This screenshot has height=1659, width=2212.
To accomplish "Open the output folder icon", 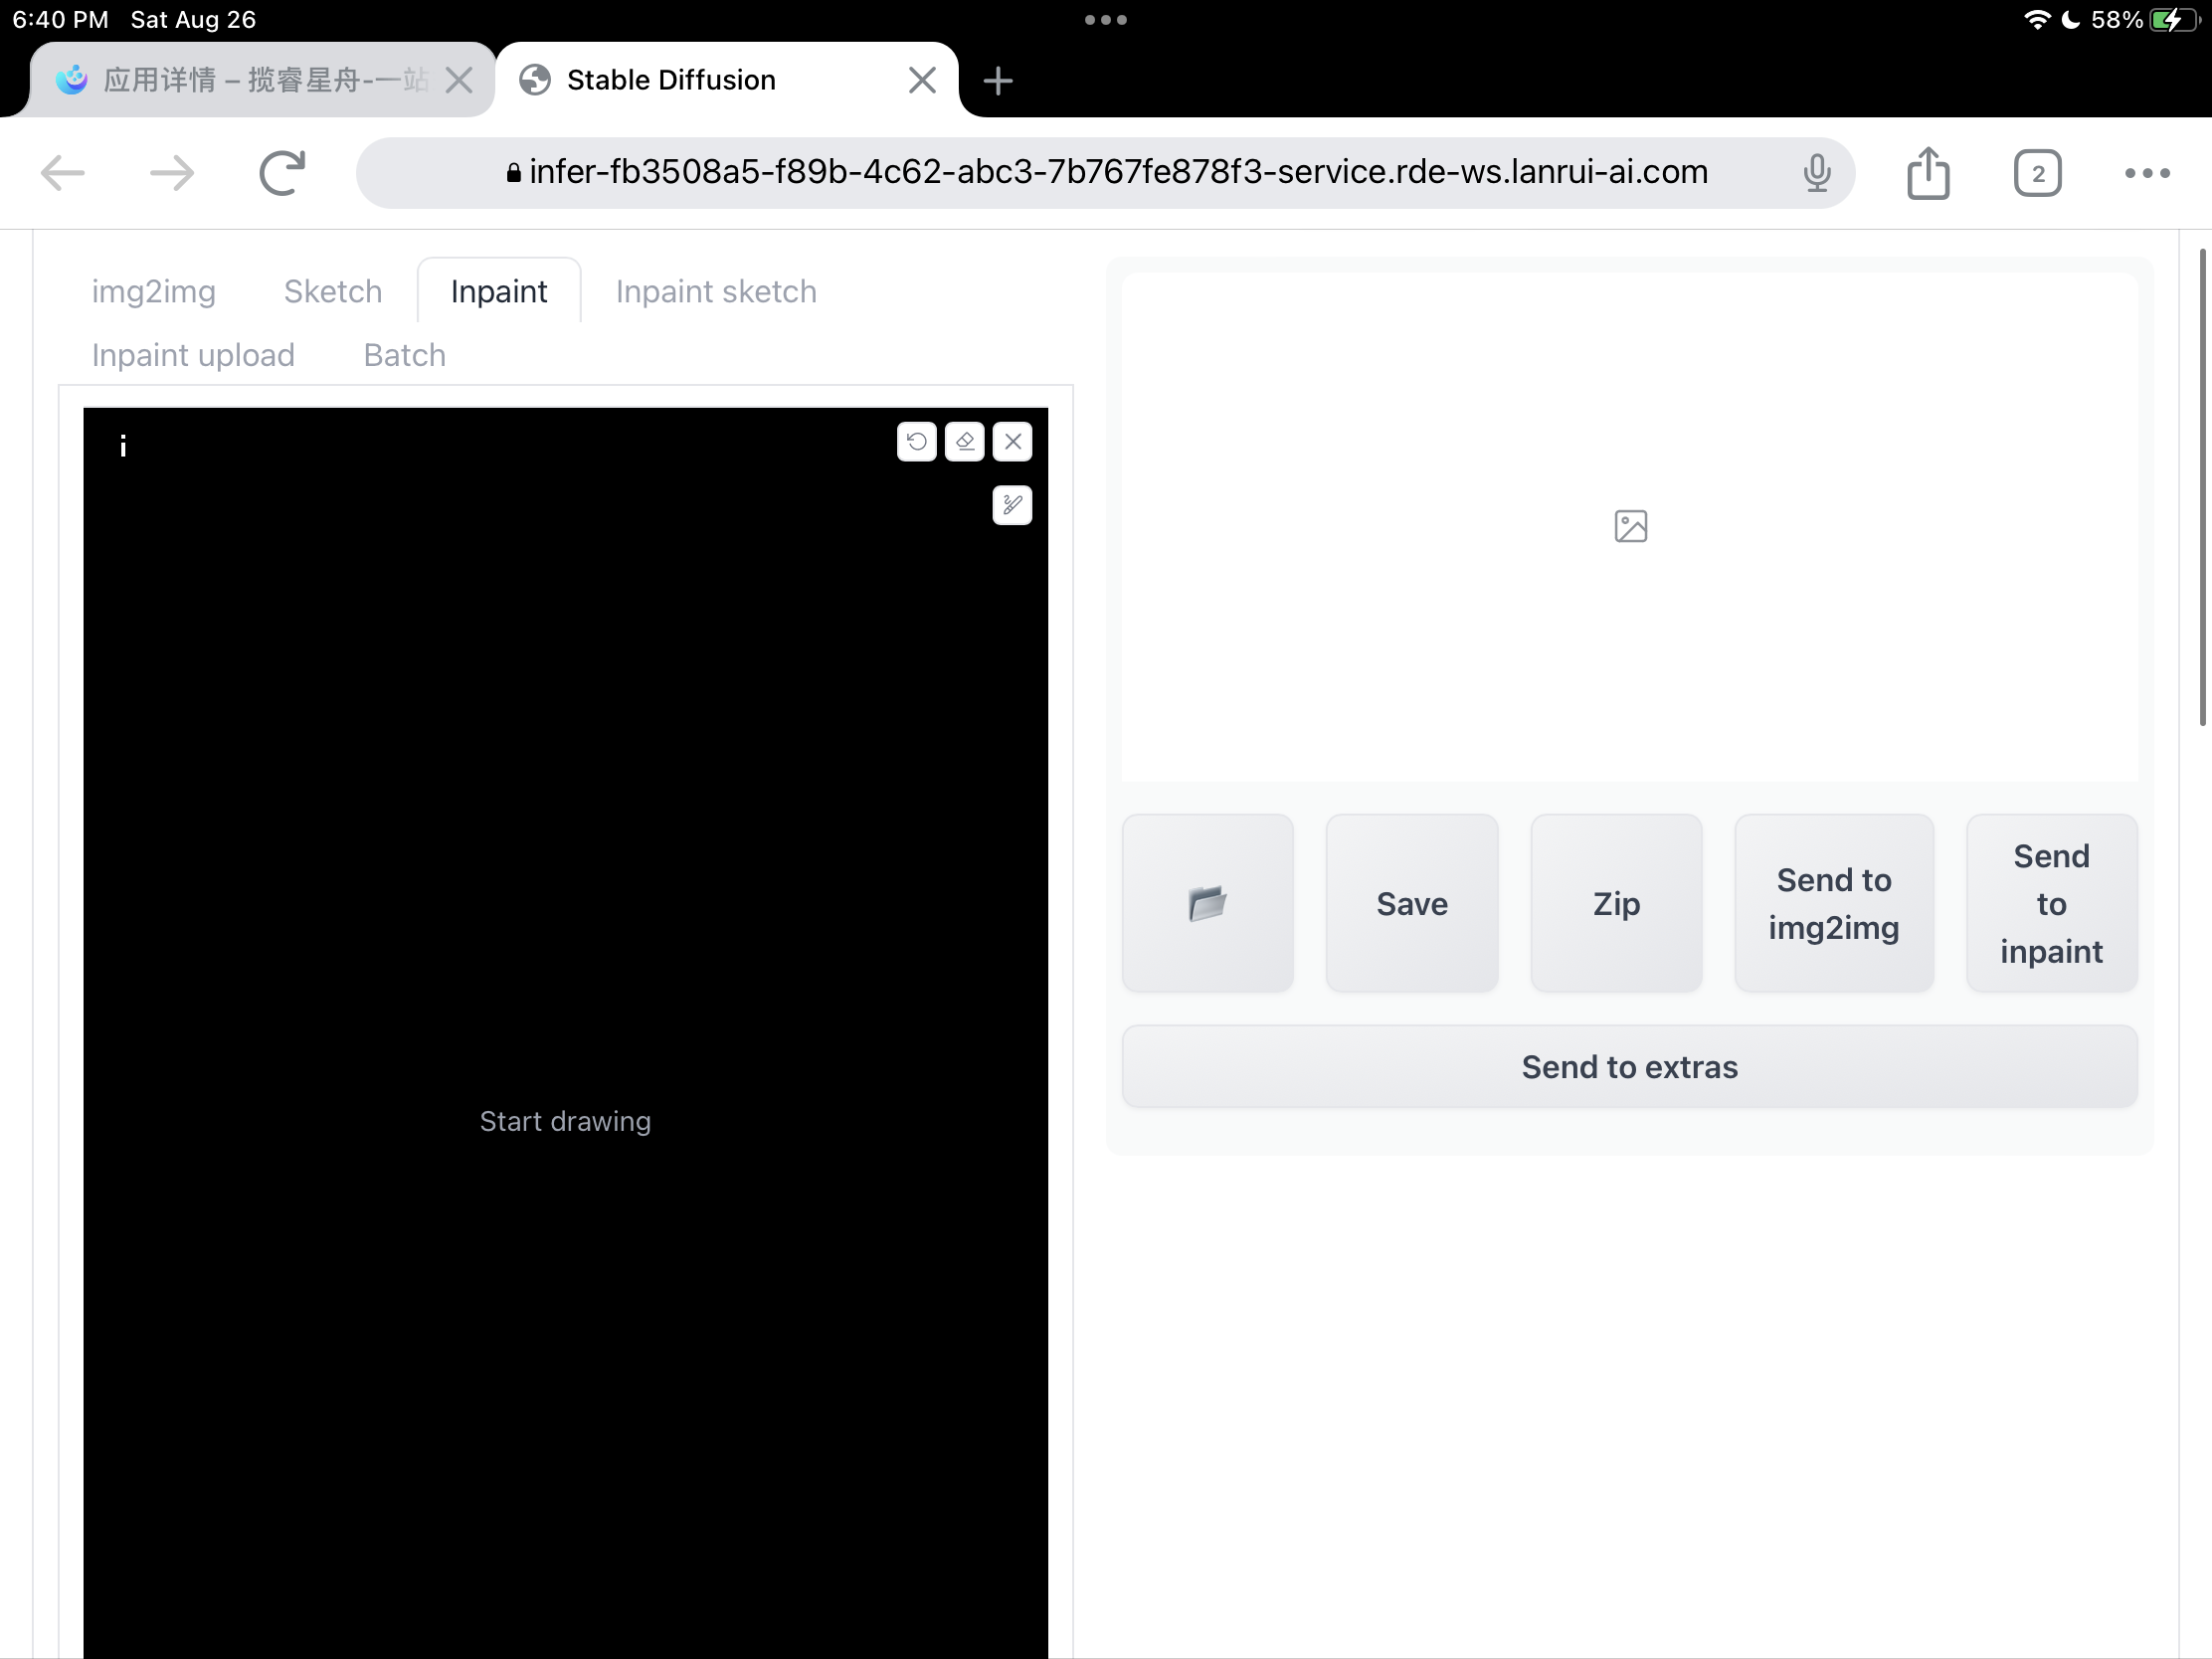I will (1207, 903).
